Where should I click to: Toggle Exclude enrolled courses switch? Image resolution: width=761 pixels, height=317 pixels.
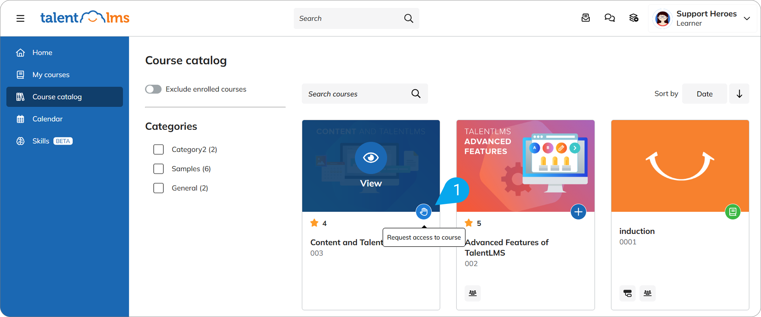point(153,89)
